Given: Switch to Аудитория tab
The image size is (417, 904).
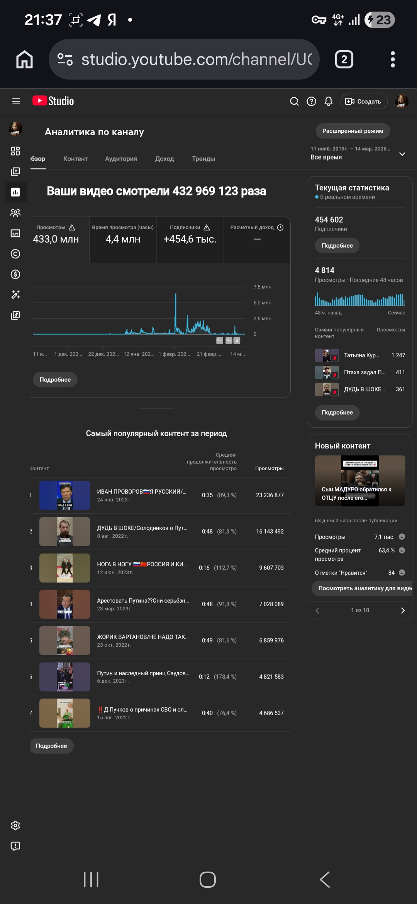Looking at the screenshot, I should click(x=121, y=159).
